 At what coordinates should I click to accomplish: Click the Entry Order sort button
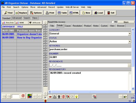tap(8, 23)
